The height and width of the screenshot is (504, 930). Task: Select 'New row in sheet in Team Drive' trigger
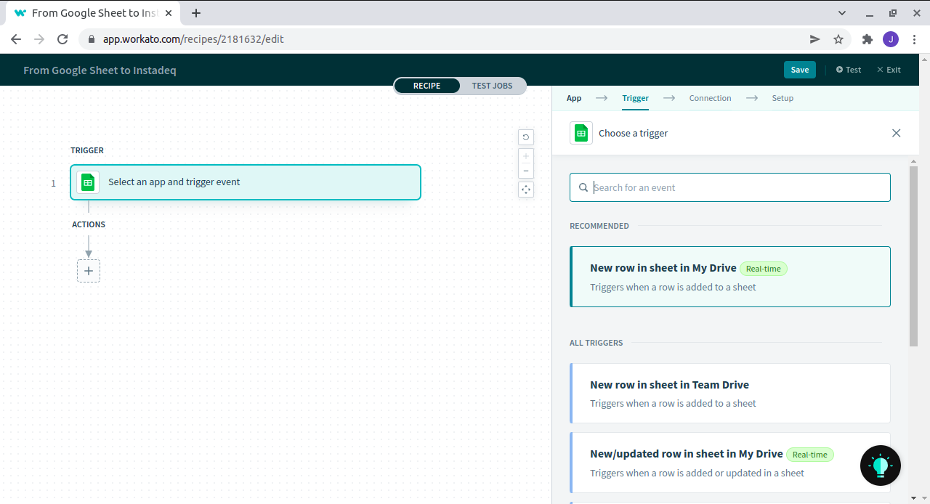pos(730,393)
